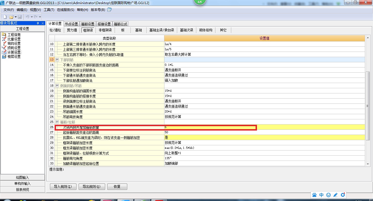This screenshot has height=201, width=373.
Task: Open the Undo history dropdown arrow
Action: point(32,17)
